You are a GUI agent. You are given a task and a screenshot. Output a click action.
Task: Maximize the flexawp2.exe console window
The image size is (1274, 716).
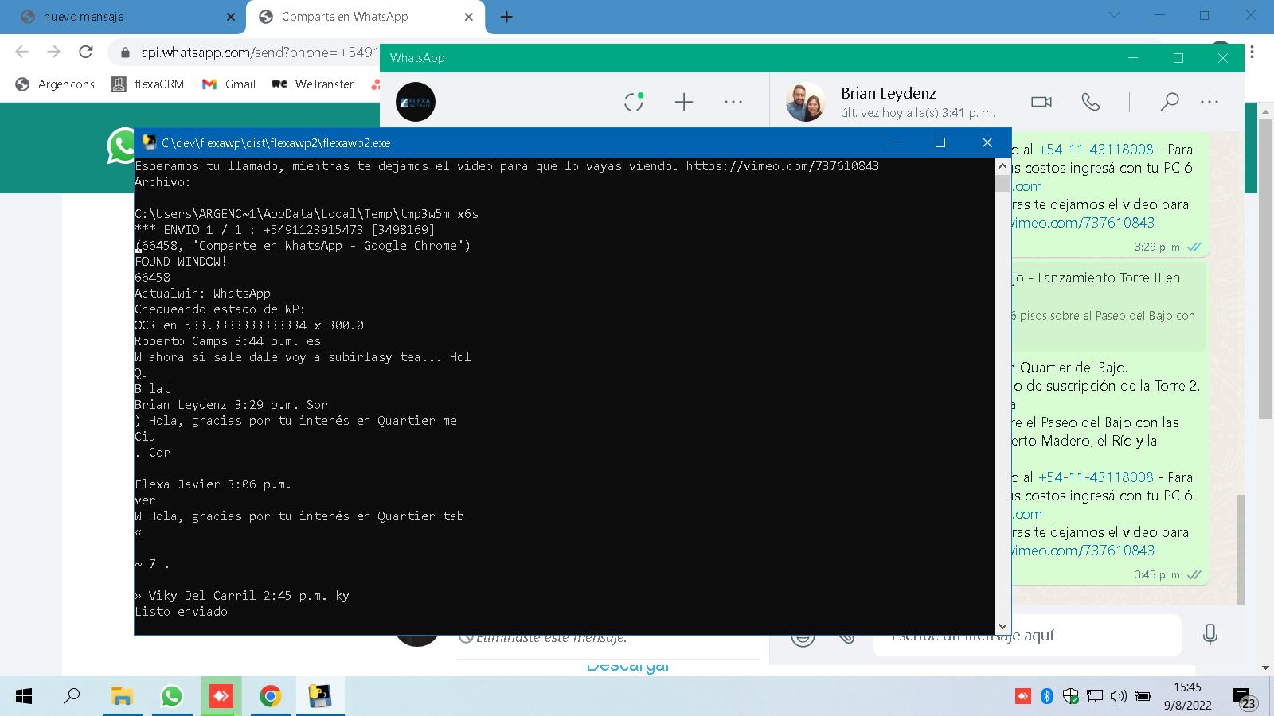point(940,142)
